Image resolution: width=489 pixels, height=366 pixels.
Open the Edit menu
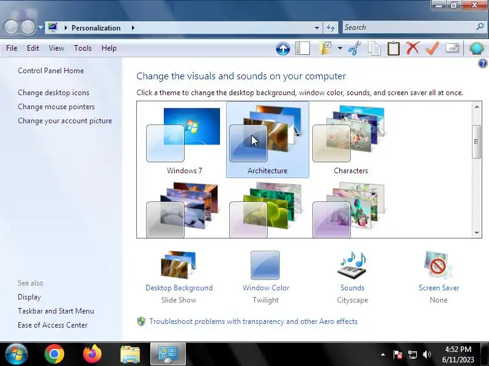point(33,48)
